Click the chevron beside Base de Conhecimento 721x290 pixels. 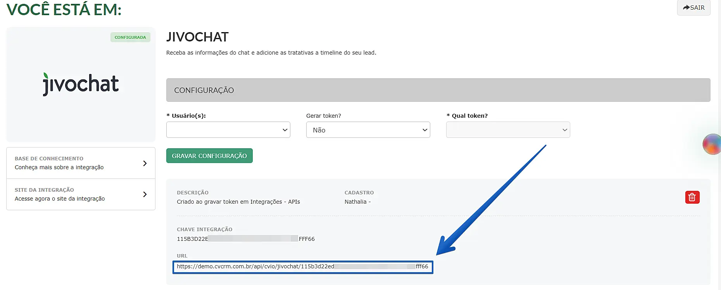[145, 163]
